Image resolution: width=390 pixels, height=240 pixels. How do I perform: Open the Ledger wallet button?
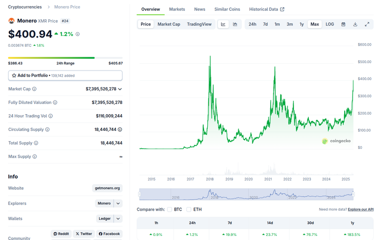point(105,219)
